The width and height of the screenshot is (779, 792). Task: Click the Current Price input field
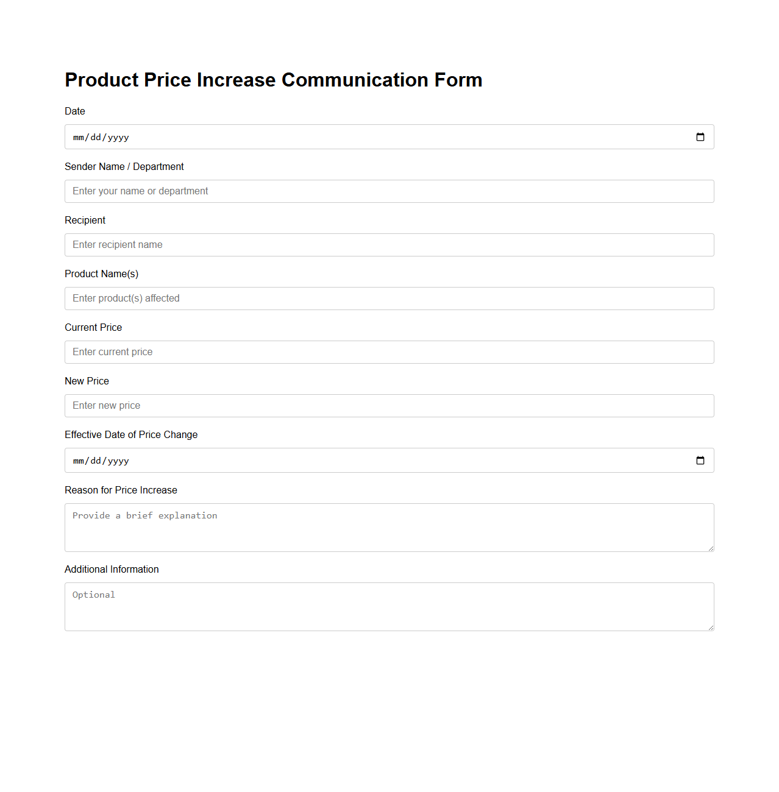point(389,352)
